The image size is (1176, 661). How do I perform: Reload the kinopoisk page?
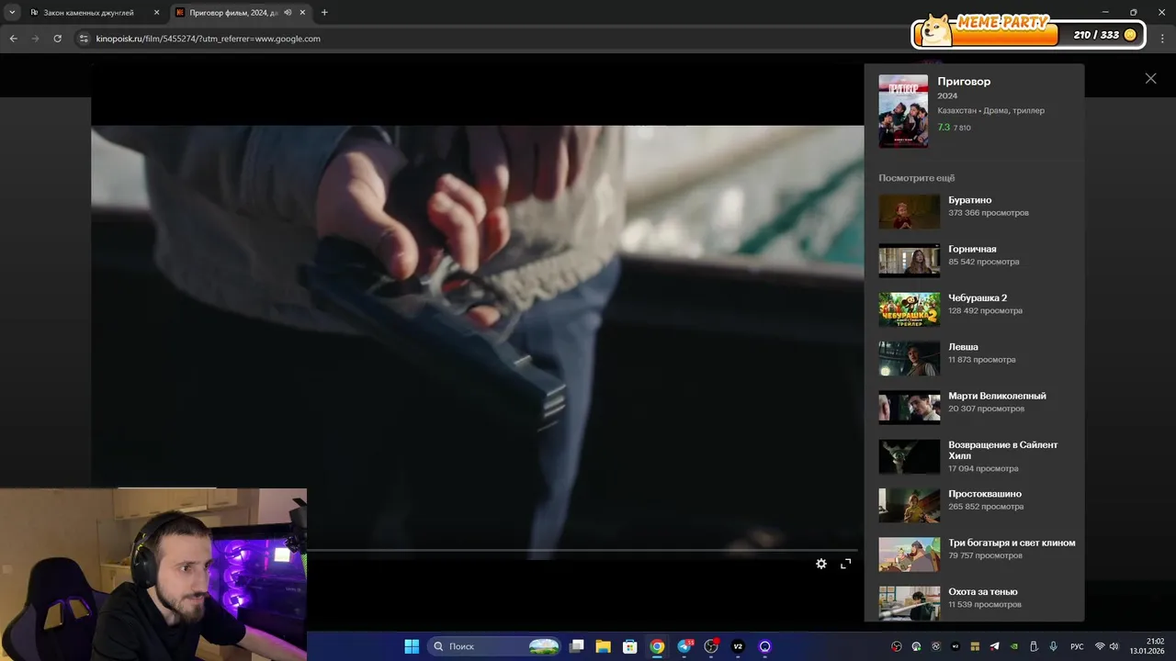click(57, 39)
